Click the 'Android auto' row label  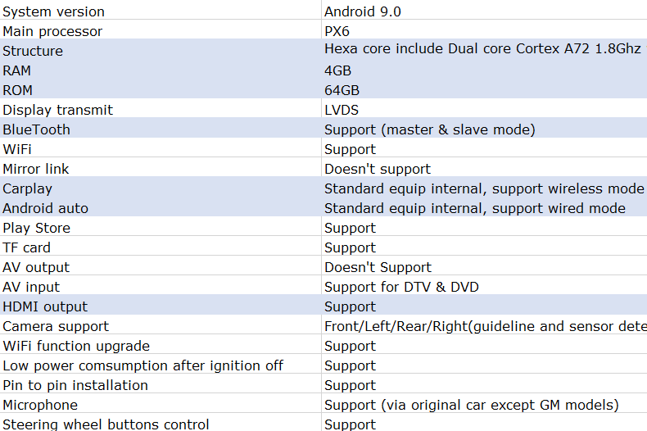pos(45,208)
